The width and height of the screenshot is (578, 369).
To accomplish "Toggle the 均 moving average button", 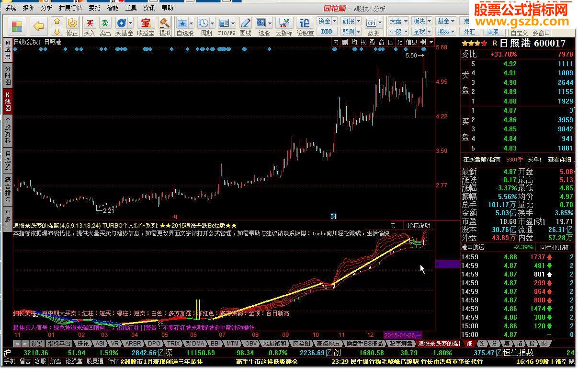I will (354, 42).
